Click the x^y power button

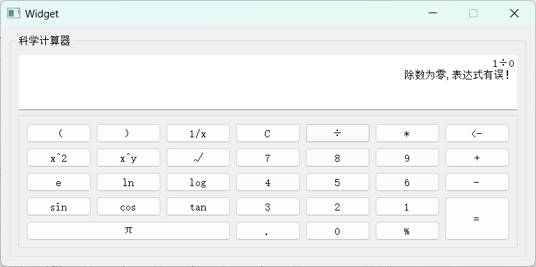point(128,158)
